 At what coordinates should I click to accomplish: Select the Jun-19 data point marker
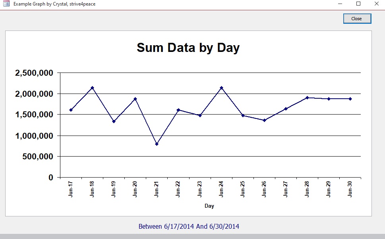coord(114,121)
